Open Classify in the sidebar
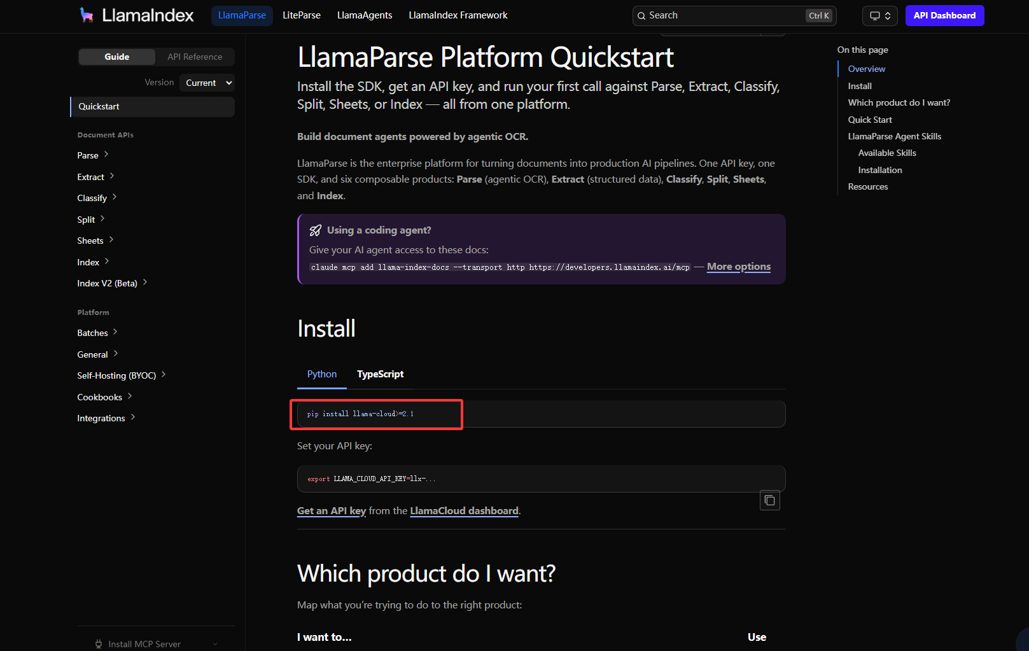Image resolution: width=1029 pixels, height=651 pixels. click(x=92, y=198)
